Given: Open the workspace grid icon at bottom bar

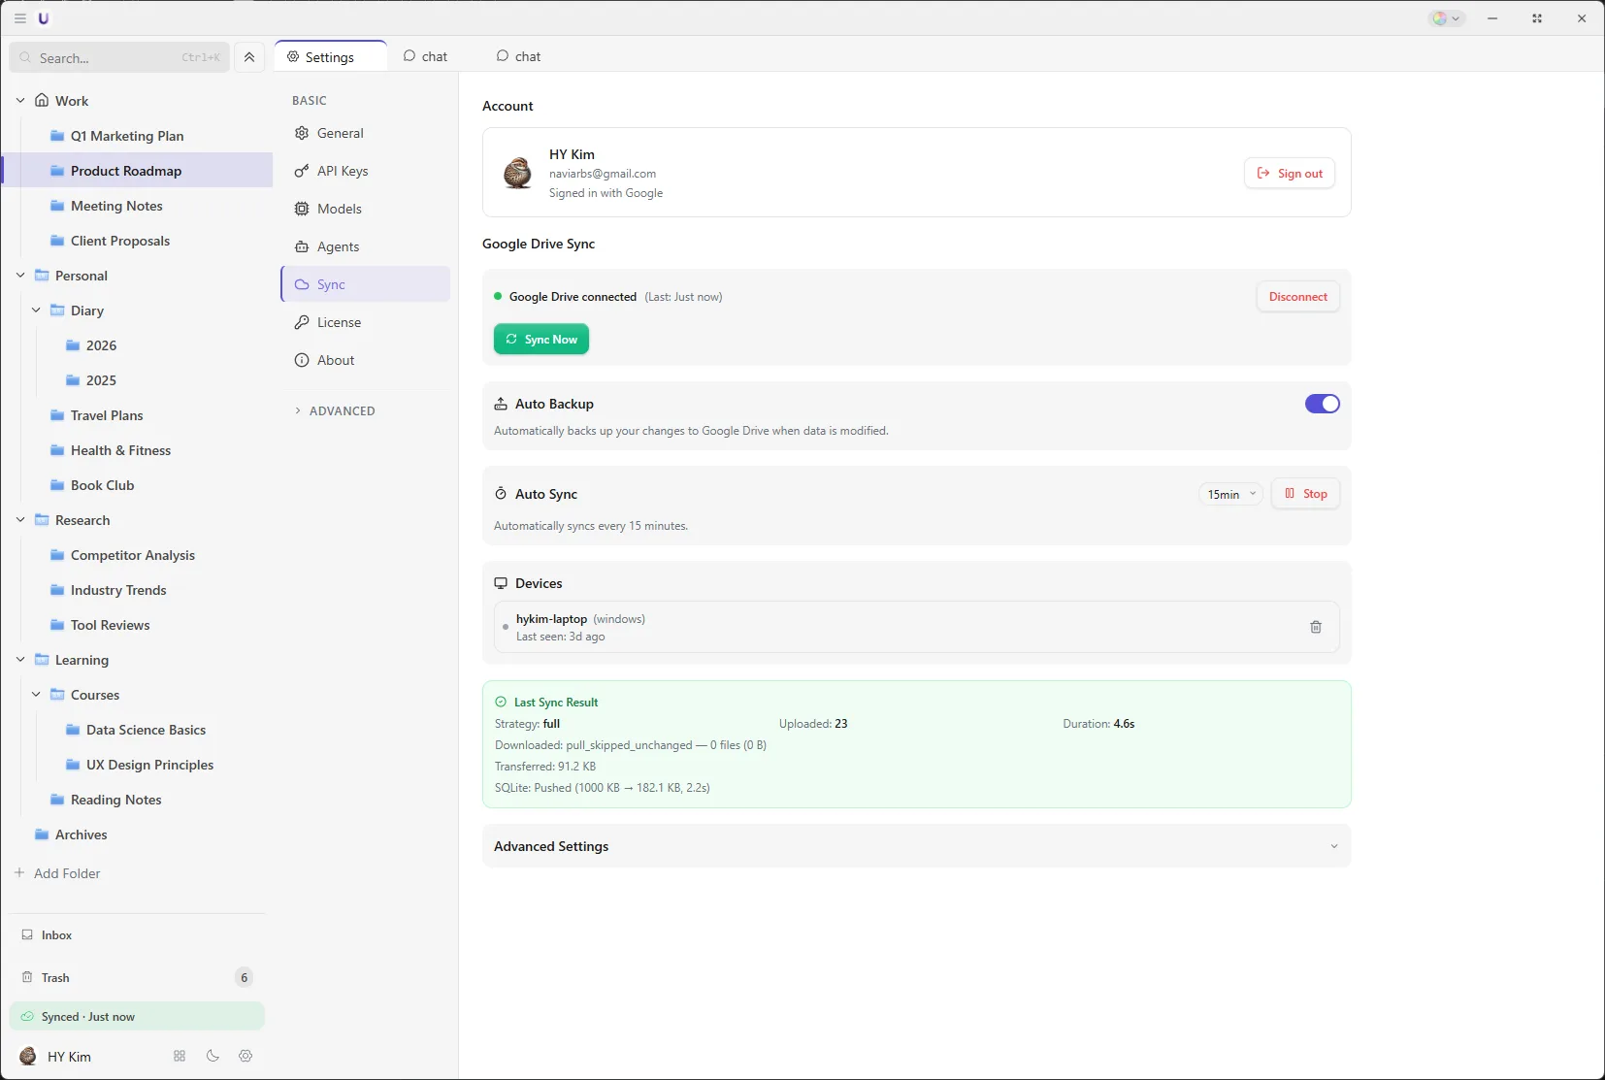Looking at the screenshot, I should click(x=179, y=1056).
